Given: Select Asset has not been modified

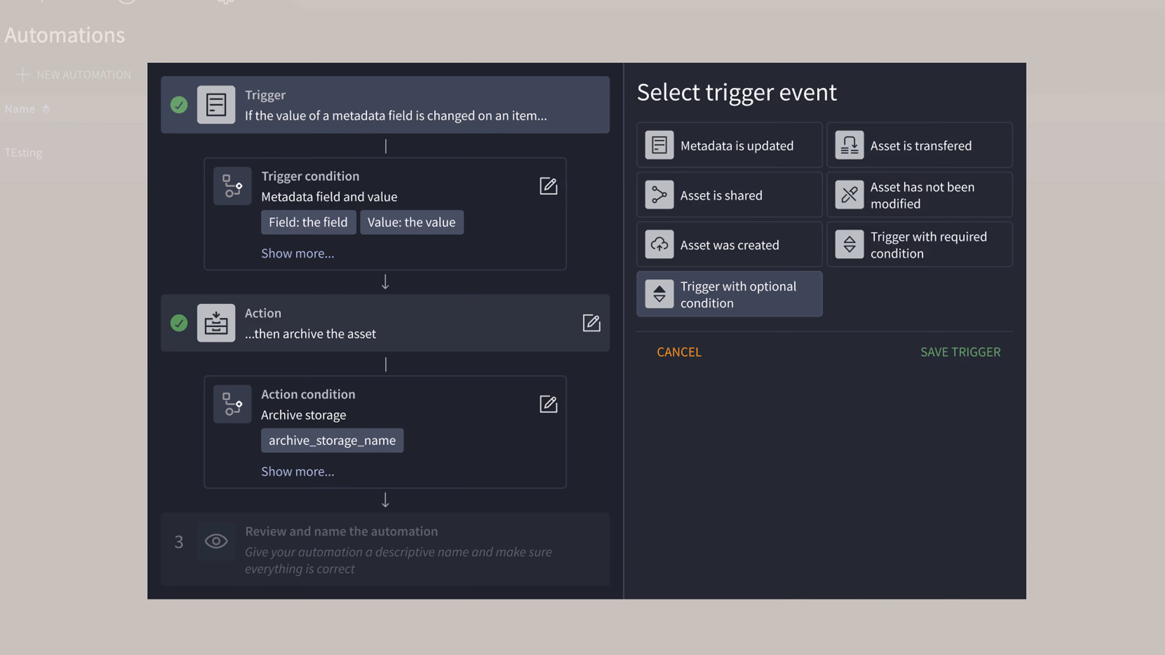Looking at the screenshot, I should (x=919, y=195).
